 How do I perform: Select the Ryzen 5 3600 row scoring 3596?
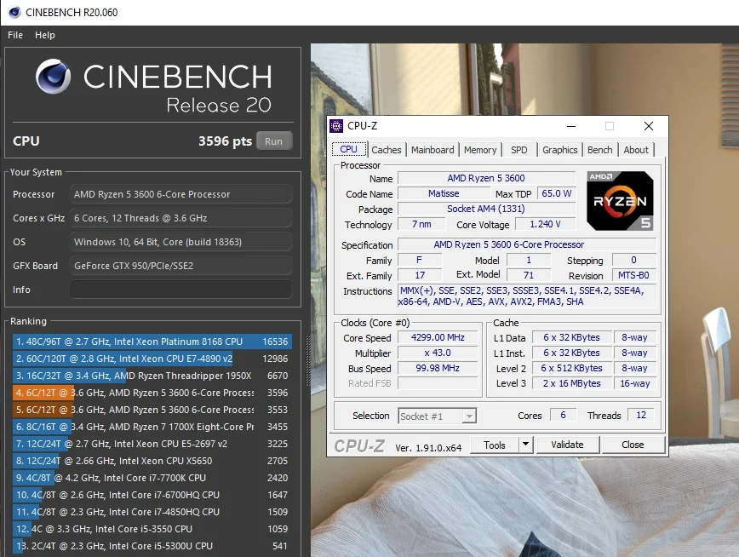[x=152, y=393]
